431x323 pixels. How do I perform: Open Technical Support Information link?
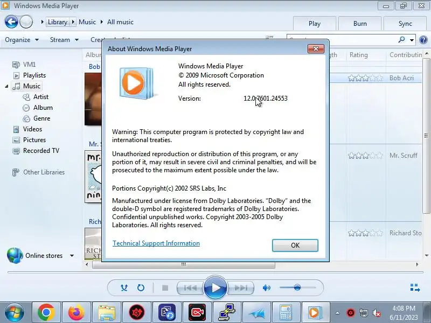[x=156, y=243]
